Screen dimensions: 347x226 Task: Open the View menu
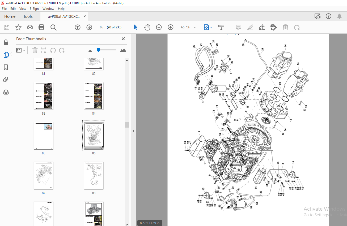click(x=23, y=9)
